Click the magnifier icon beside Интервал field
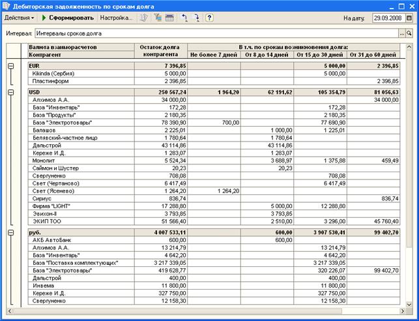 411,32
